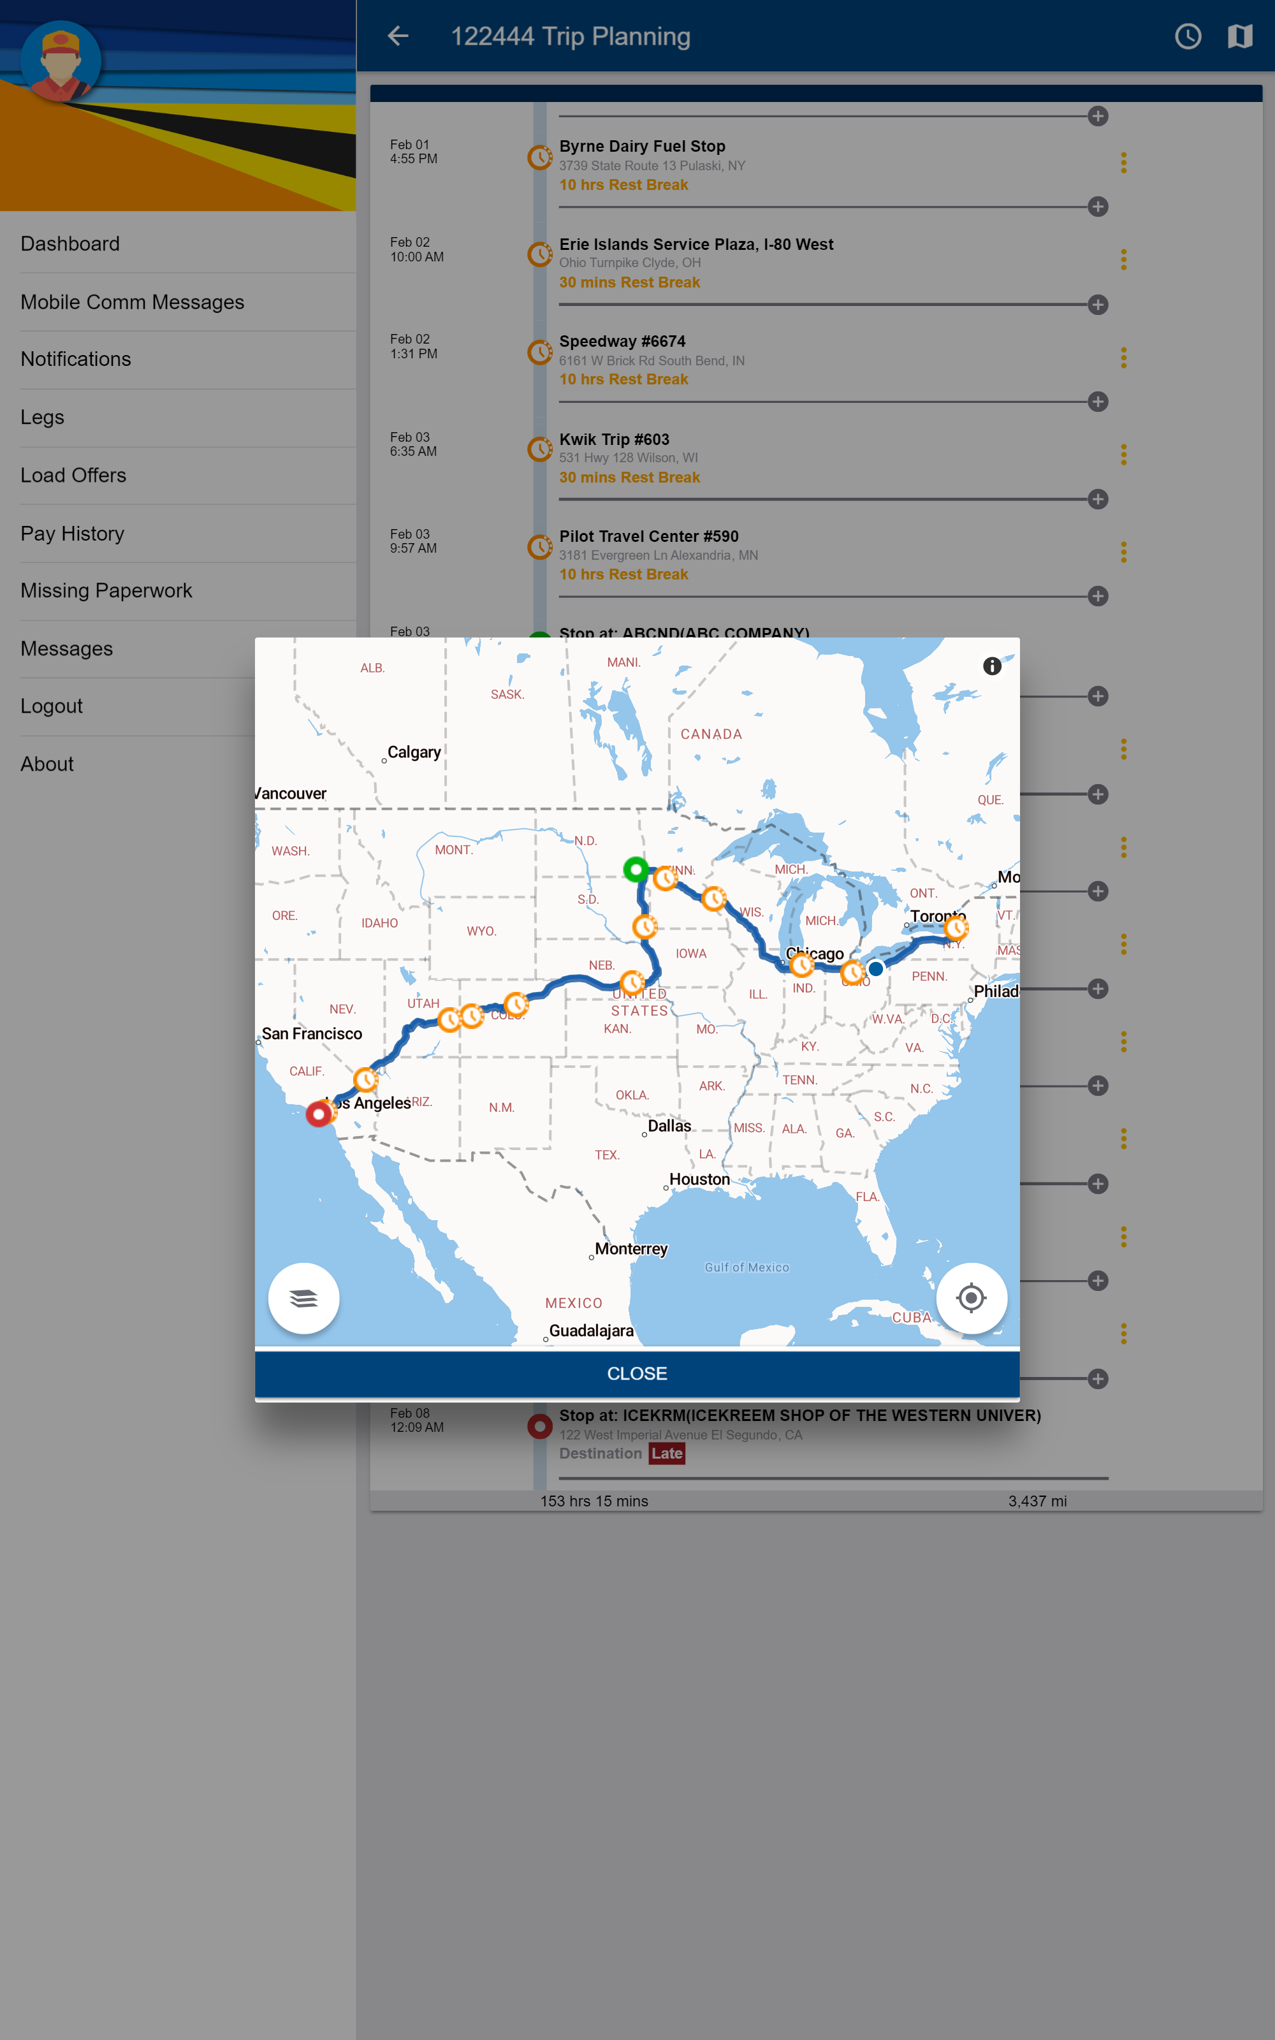
Task: Click total distance 3,437 mi
Action: coord(1037,1501)
